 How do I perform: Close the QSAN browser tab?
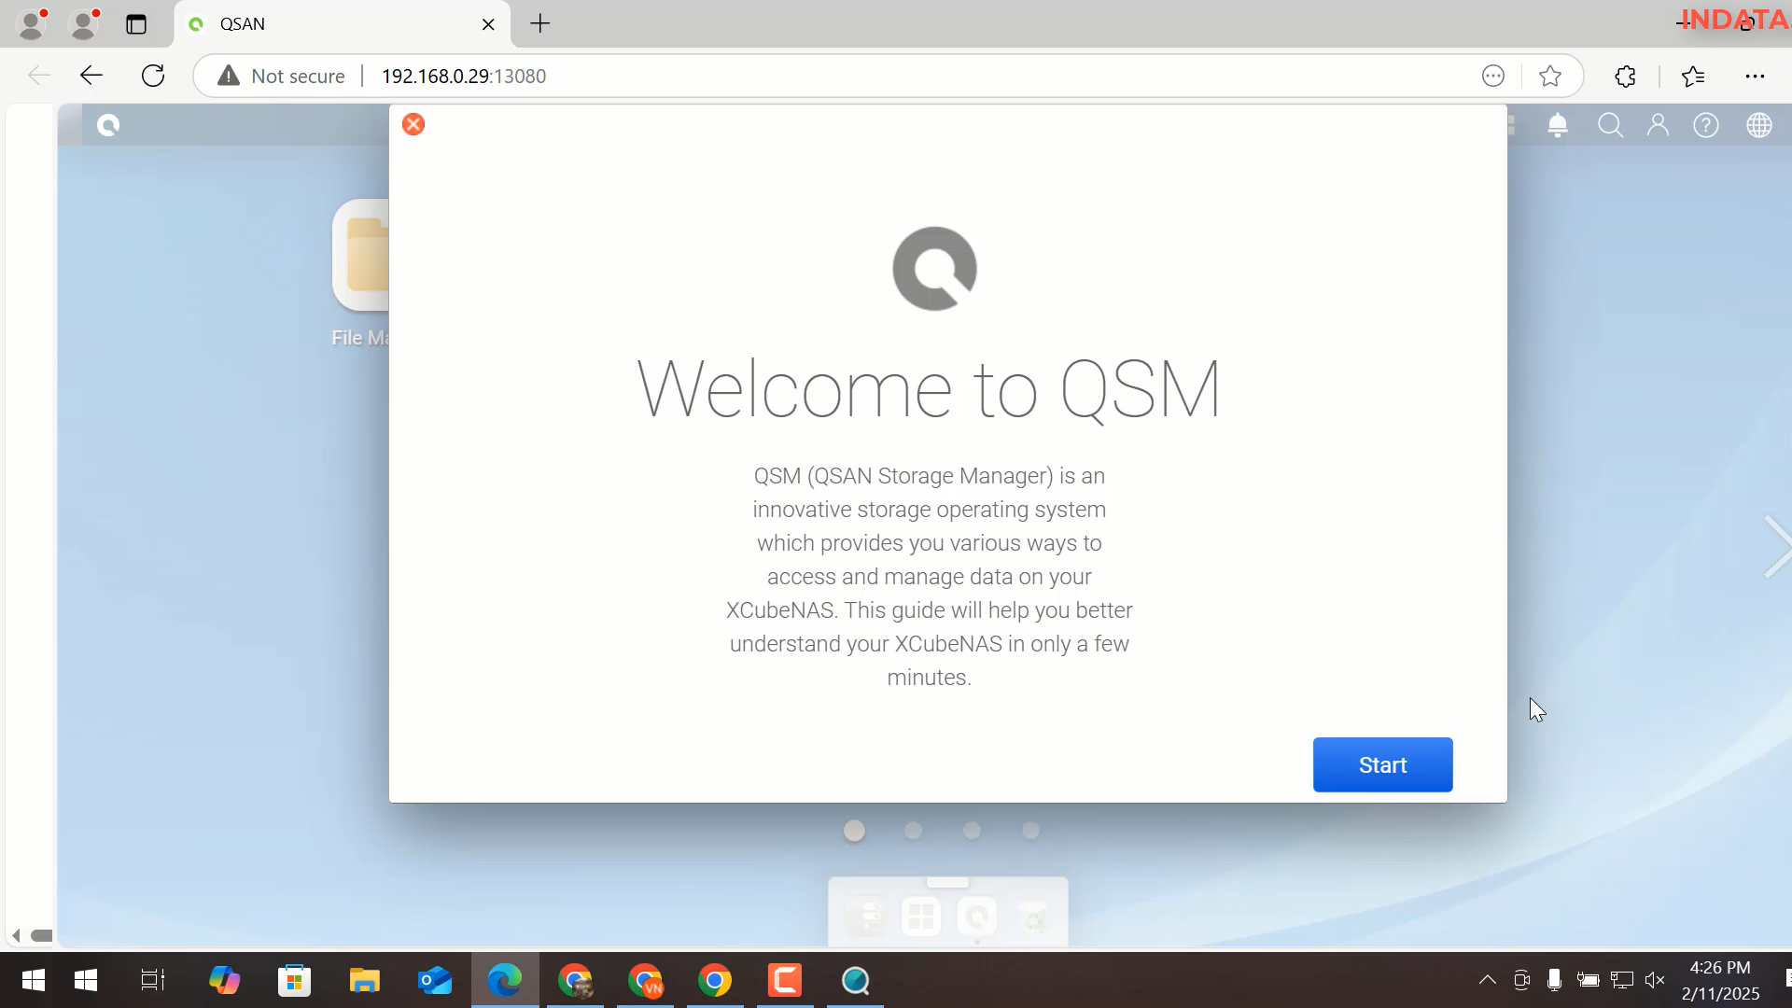click(488, 24)
